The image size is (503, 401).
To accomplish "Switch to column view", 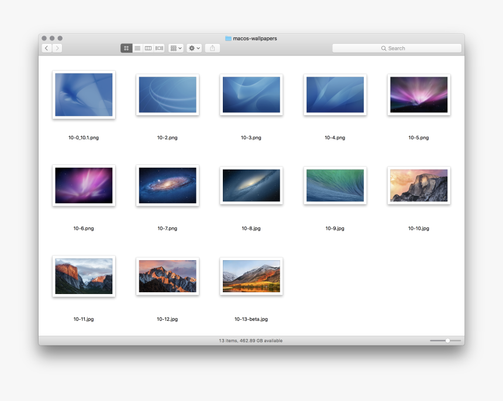I will pyautogui.click(x=147, y=48).
